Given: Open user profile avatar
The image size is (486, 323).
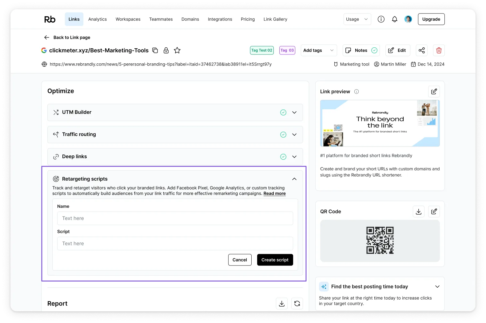Looking at the screenshot, I should click(x=408, y=19).
